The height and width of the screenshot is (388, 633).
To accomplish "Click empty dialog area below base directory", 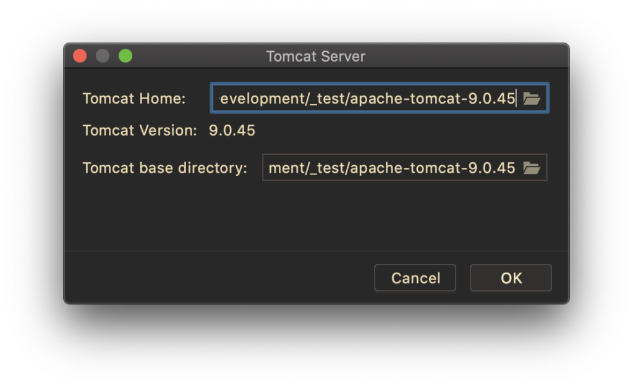I will 309,216.
